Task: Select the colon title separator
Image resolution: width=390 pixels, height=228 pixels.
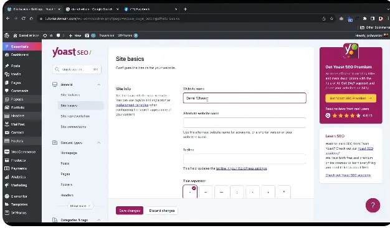Action: click(237, 192)
